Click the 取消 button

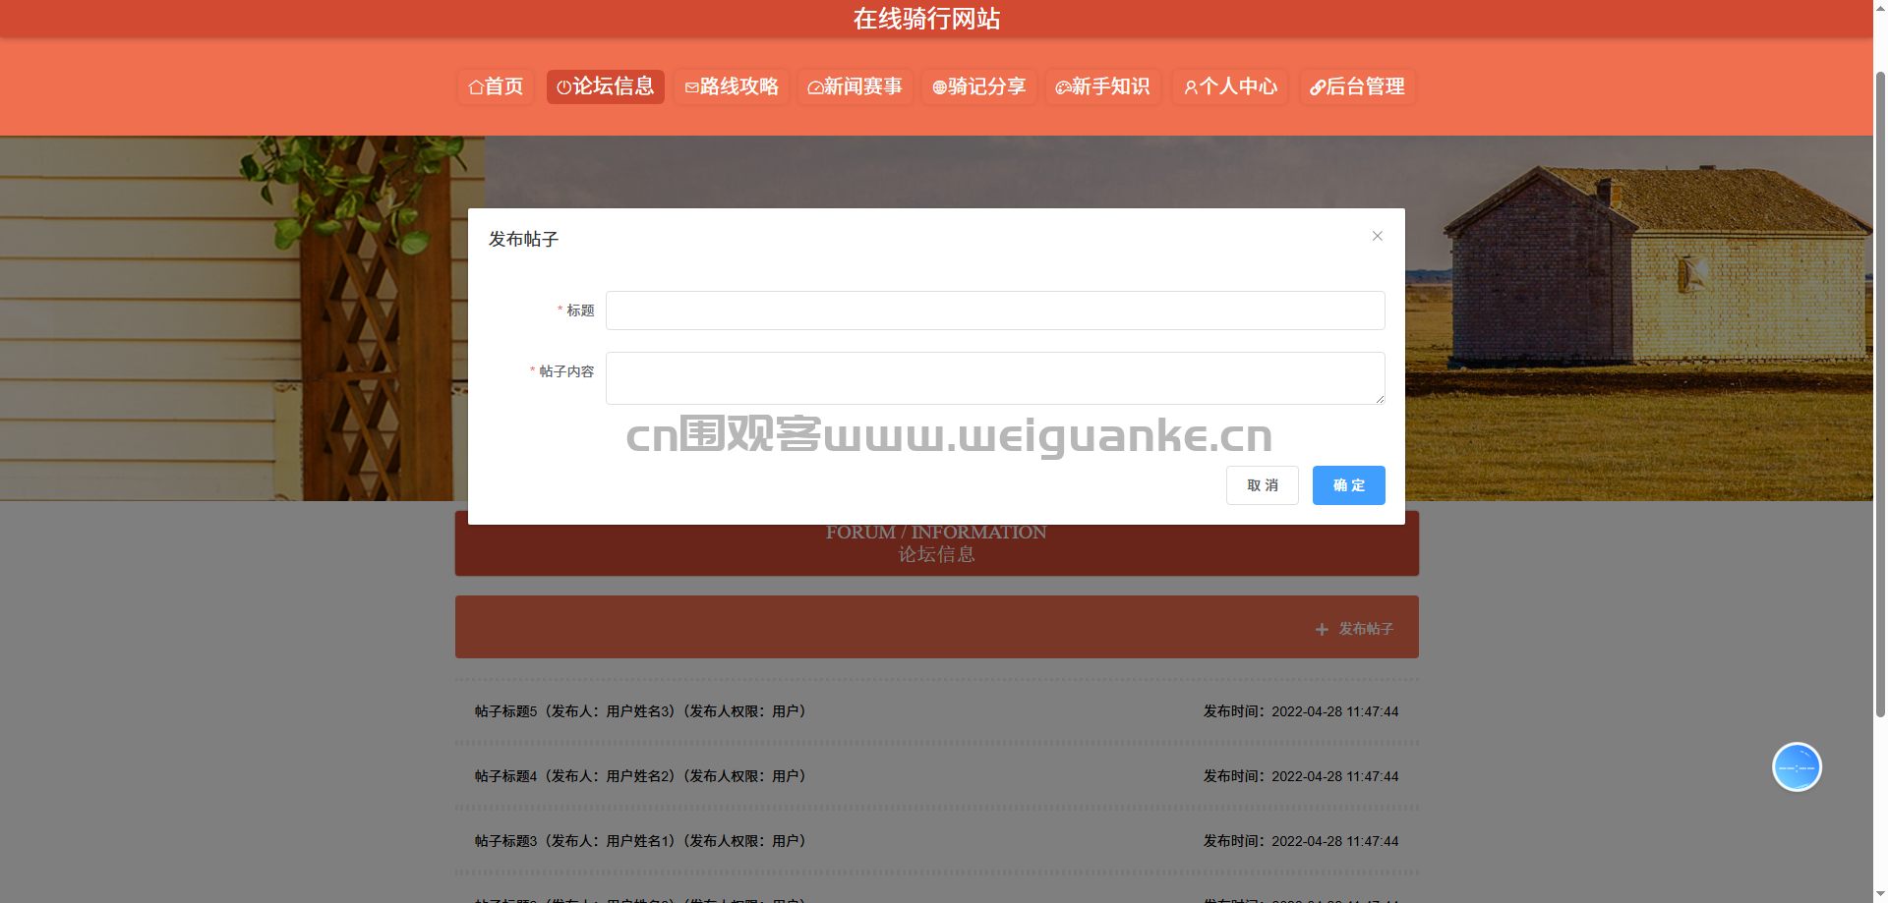pyautogui.click(x=1263, y=485)
